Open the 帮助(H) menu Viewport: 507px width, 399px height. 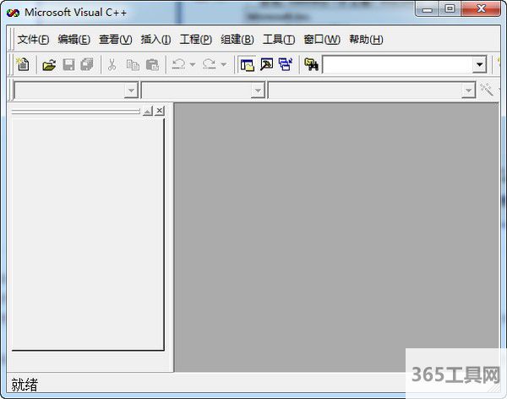(x=365, y=40)
